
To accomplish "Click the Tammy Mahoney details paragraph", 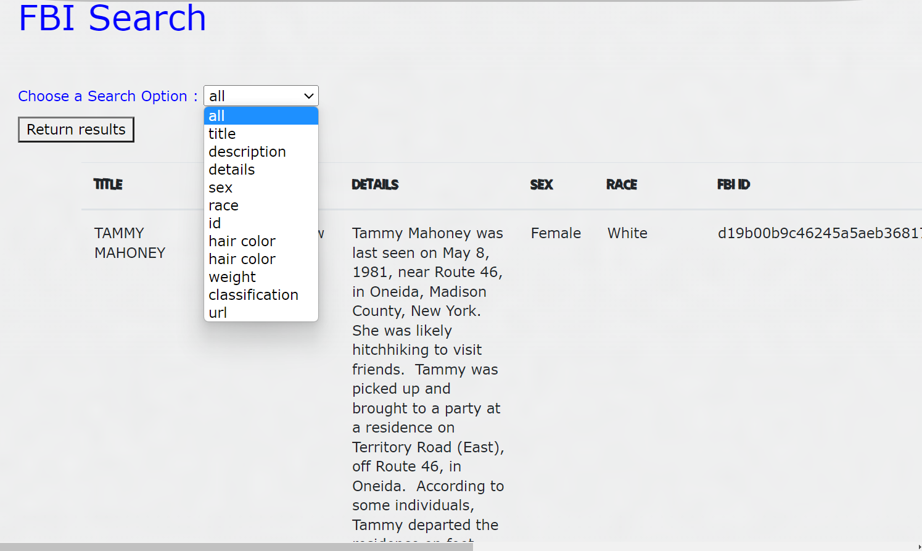I will (428, 384).
